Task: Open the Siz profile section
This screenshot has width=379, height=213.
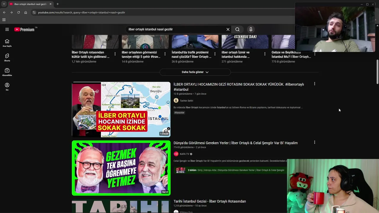Action: 7,86
